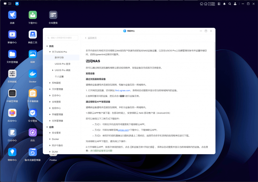
Task: Go back via 返回首页
Action: (91, 38)
